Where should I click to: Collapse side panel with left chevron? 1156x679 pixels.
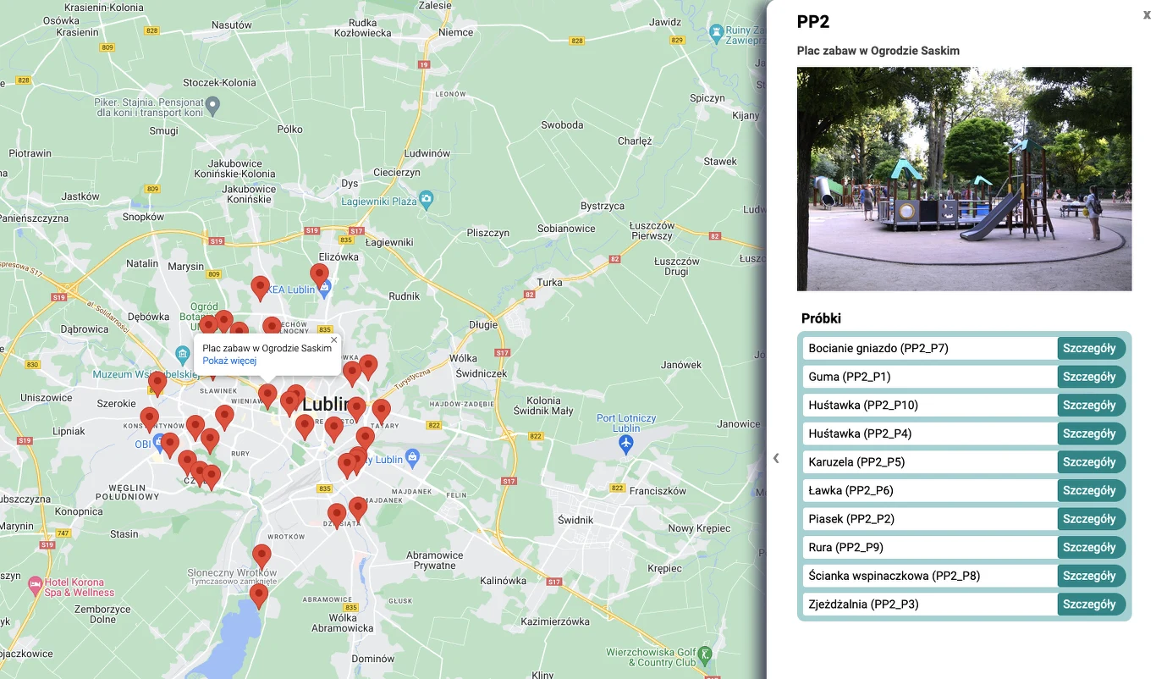(776, 458)
